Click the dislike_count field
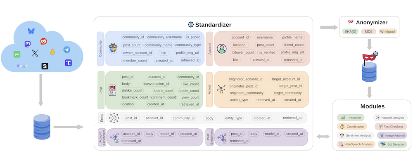The image size is (413, 151). (x=132, y=90)
